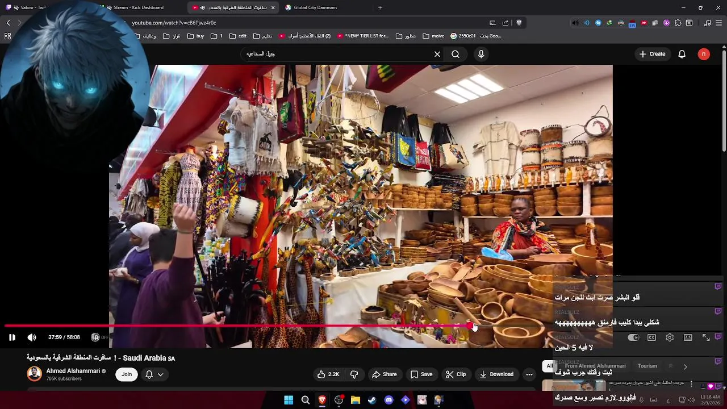The height and width of the screenshot is (409, 727).
Task: Select 'From Ahmed Alshammari' filter chip
Action: tap(595, 366)
